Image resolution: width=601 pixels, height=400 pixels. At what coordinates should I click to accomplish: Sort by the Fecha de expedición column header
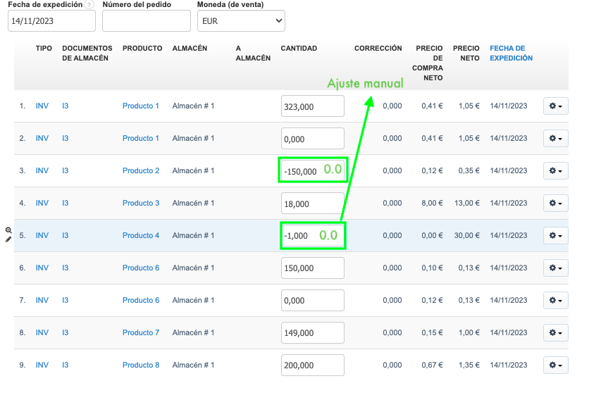point(511,54)
